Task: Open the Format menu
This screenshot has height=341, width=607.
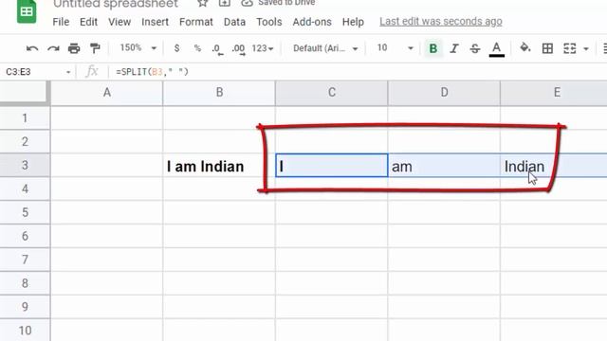Action: point(196,22)
